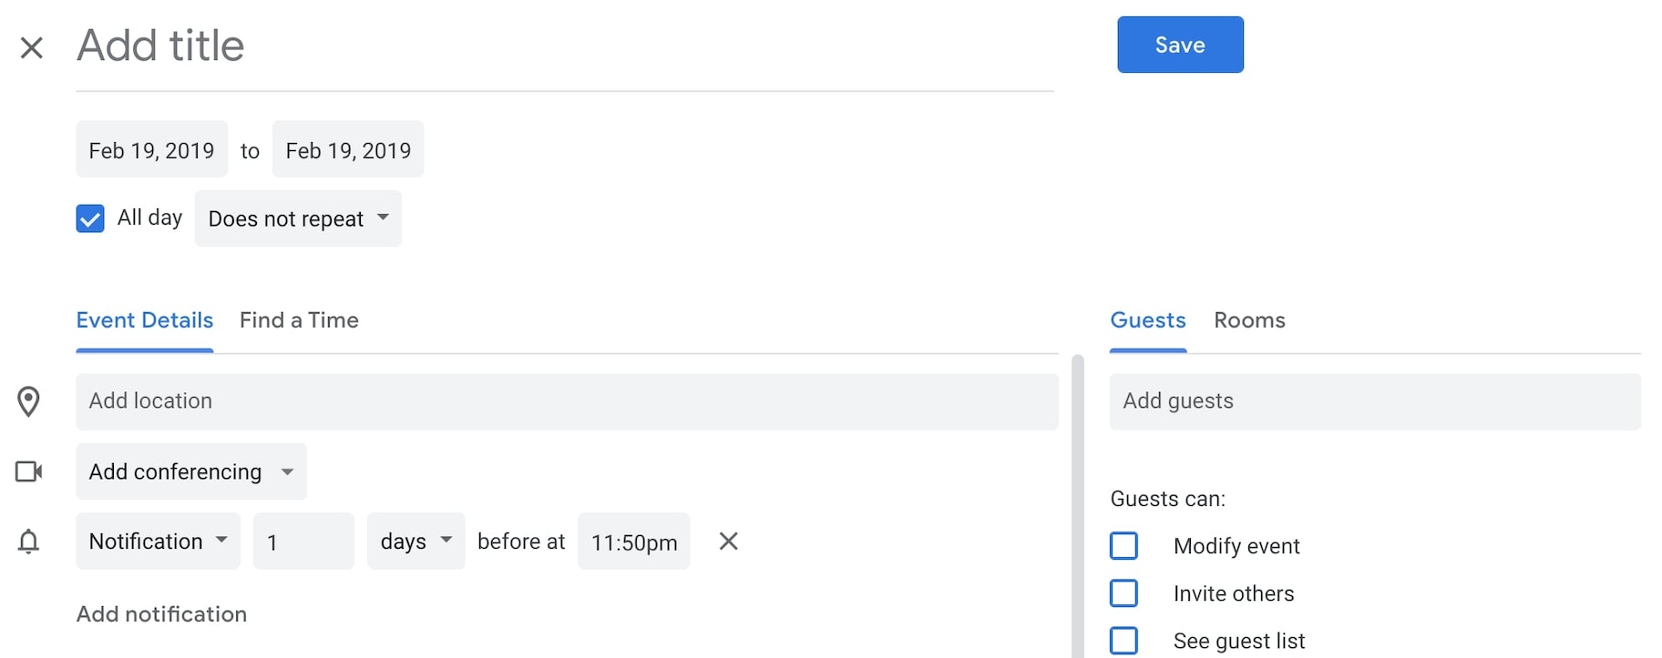Enable Modify event for guests
The width and height of the screenshot is (1662, 658).
tap(1123, 546)
